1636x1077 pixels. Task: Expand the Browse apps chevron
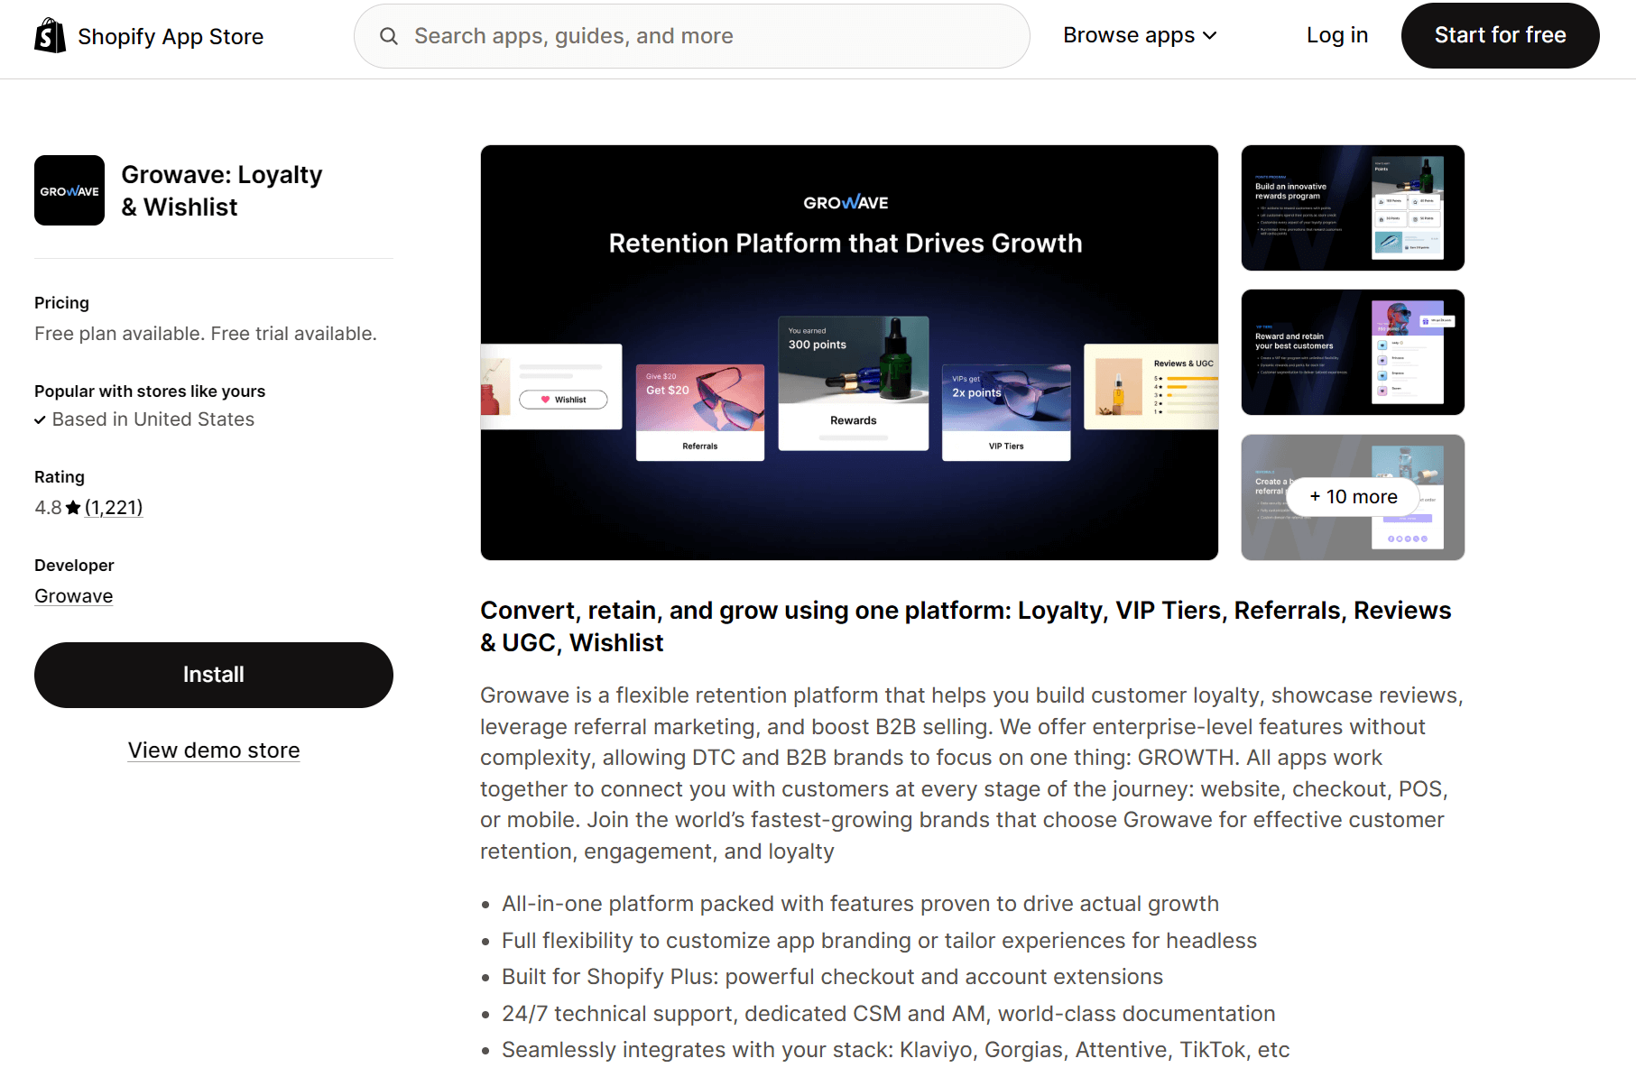(x=1210, y=35)
